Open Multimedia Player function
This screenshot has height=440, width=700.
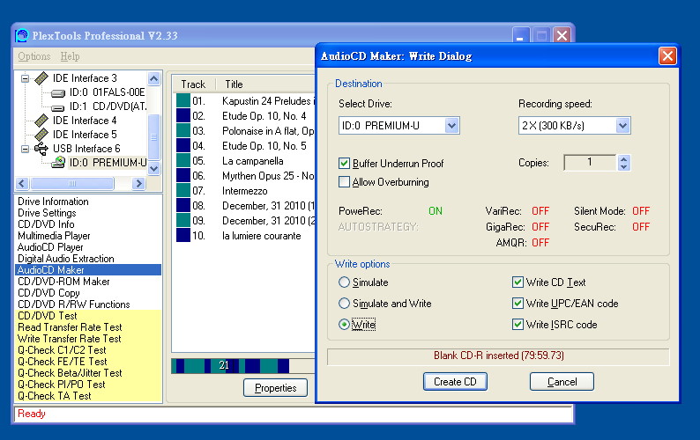point(54,236)
